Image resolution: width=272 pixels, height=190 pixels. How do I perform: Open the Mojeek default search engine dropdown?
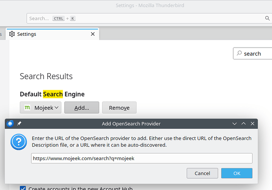pos(41,108)
